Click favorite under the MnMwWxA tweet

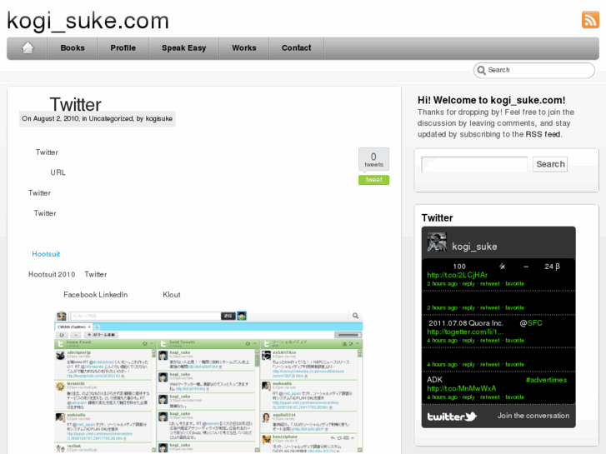coord(515,397)
